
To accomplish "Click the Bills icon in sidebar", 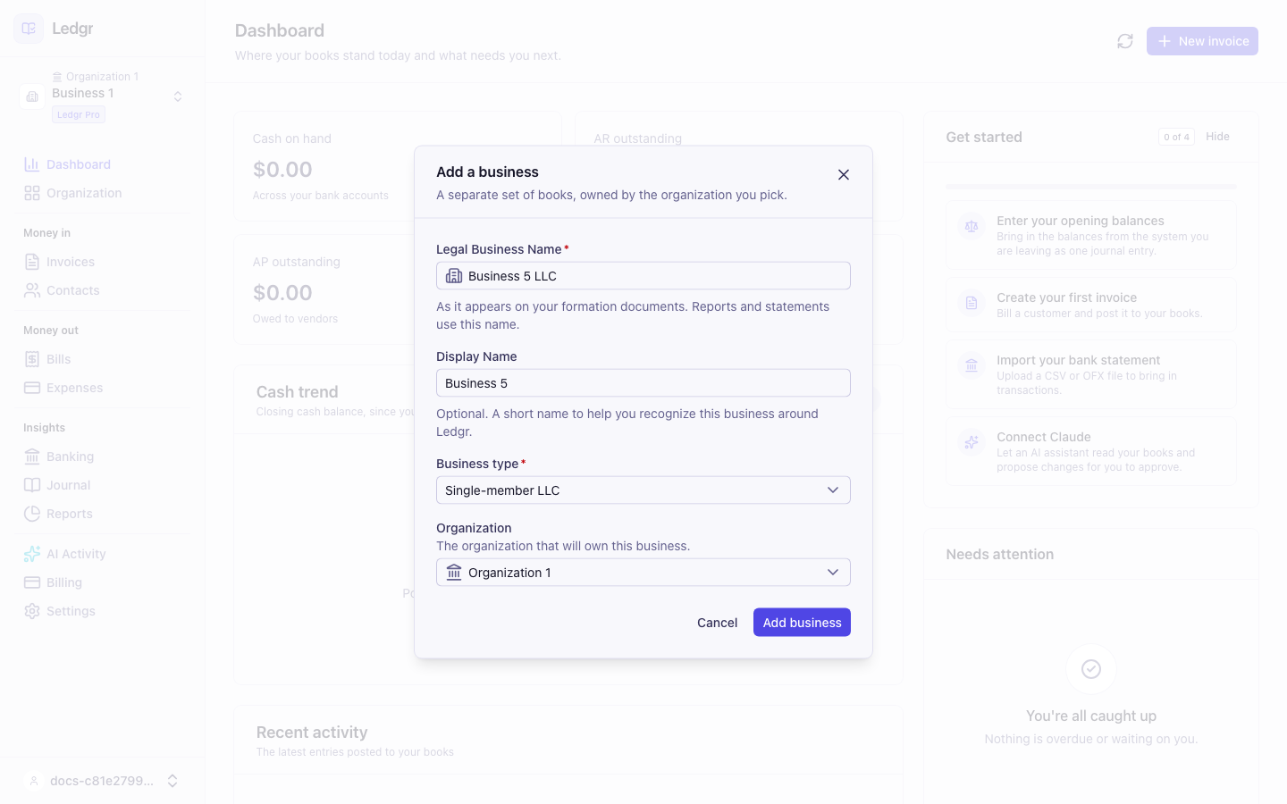I will (32, 359).
